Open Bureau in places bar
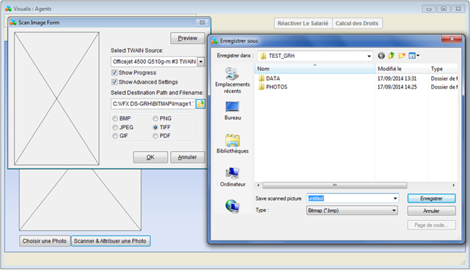Screen dimensions: 470x270 click(x=232, y=111)
